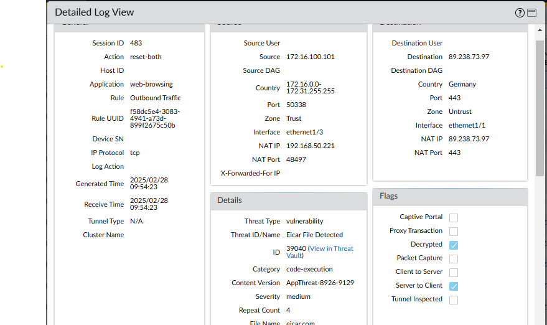The height and width of the screenshot is (325, 547).
Task: Select the destination country Germany
Action: [462, 84]
